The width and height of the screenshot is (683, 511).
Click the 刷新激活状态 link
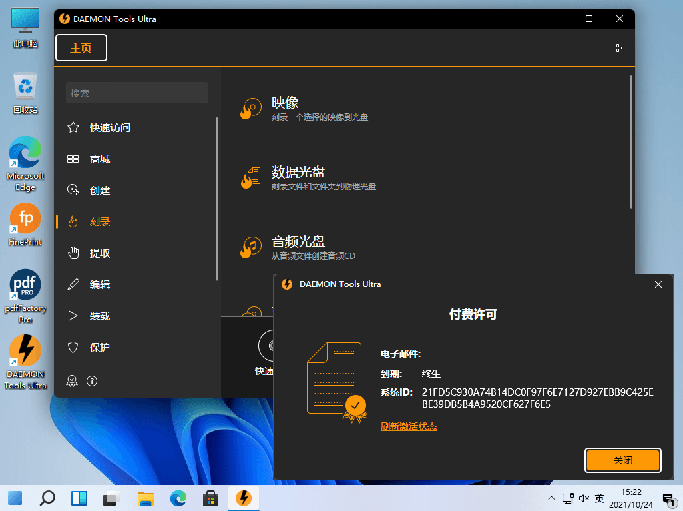tap(409, 426)
